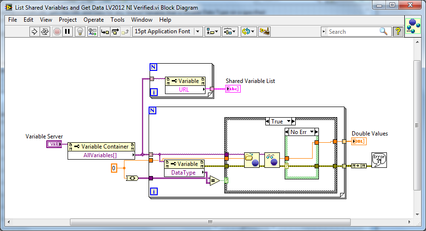Screen dimensions: 426x231
Task: Click the i iteration terminal of lower loop
Action: coord(153,191)
